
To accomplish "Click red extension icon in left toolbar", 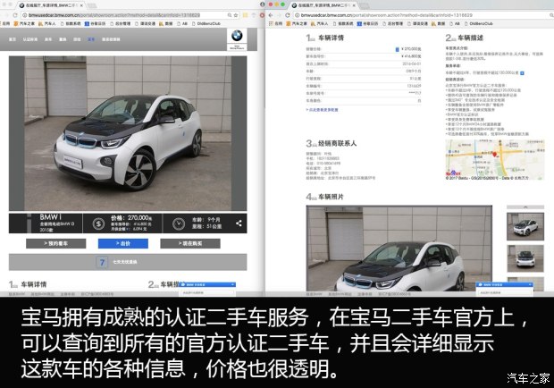I will point(262,15).
